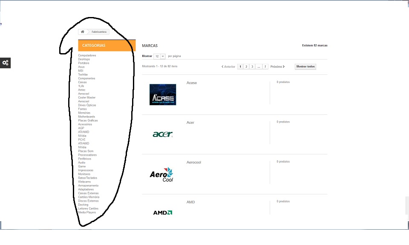Viewport: 409px width, 245px height.
Task: Open the Webcams category
Action: coord(84,182)
